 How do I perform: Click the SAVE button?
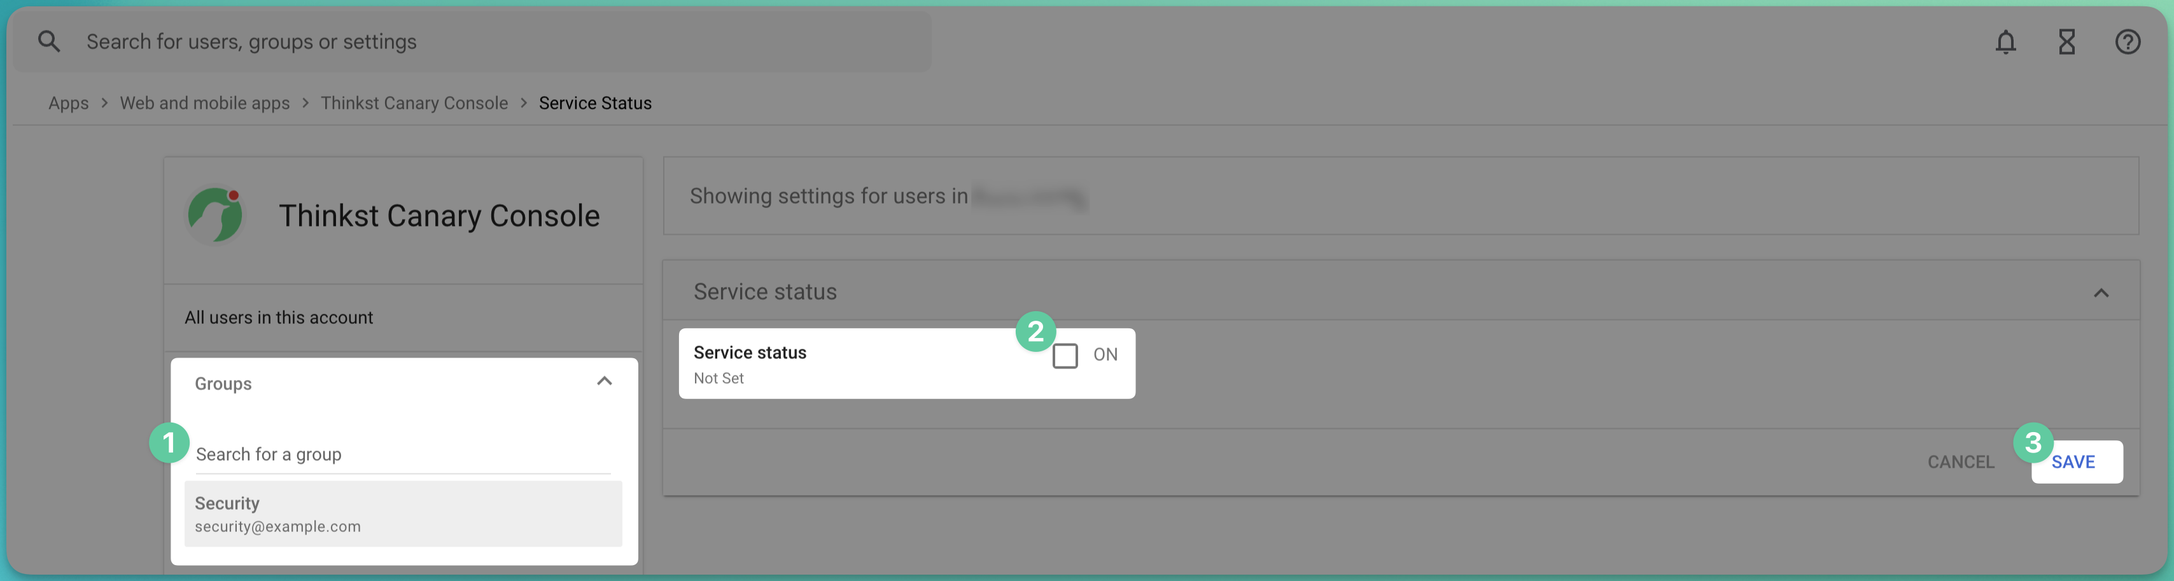pyautogui.click(x=2076, y=462)
